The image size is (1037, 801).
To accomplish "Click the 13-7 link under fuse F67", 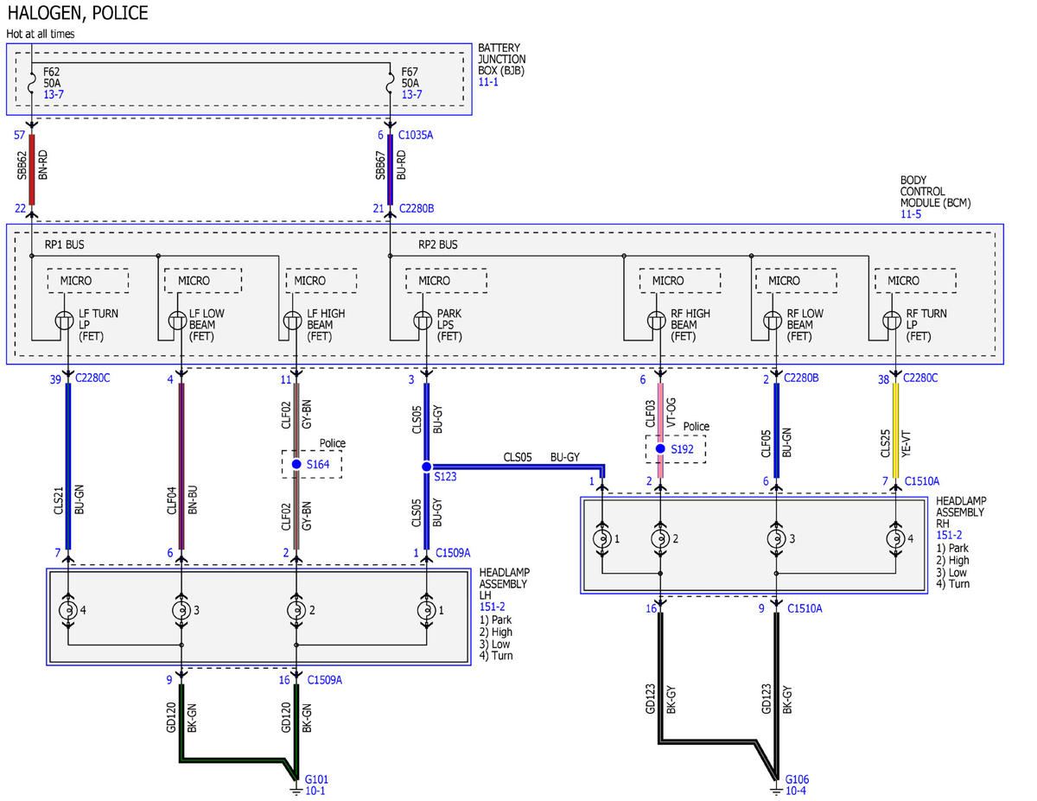I will (411, 94).
